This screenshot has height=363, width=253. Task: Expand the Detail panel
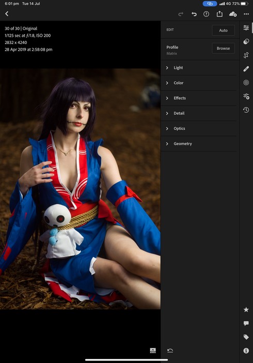(x=199, y=113)
